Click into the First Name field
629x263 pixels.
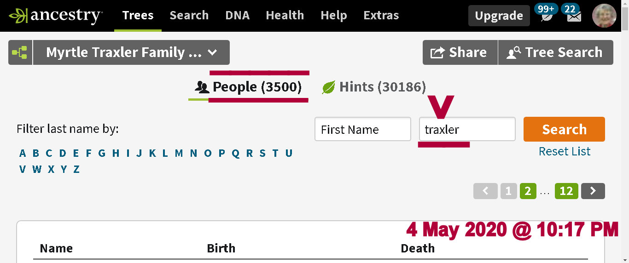363,129
